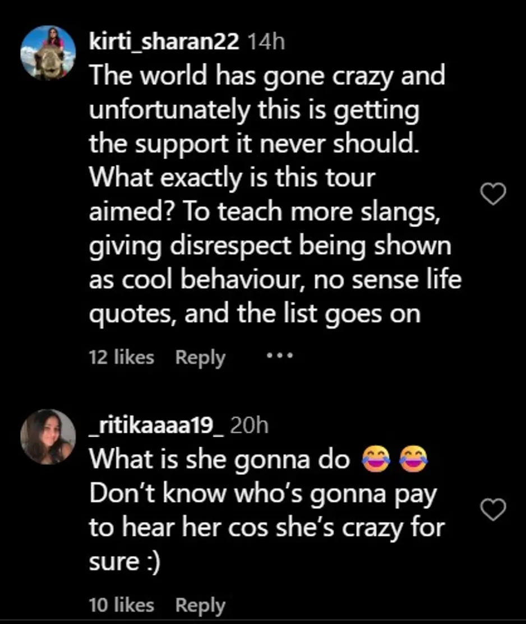This screenshot has height=624, width=526.
Task: Like kirti_sharan22's comment with the heart
Action: coord(494,195)
